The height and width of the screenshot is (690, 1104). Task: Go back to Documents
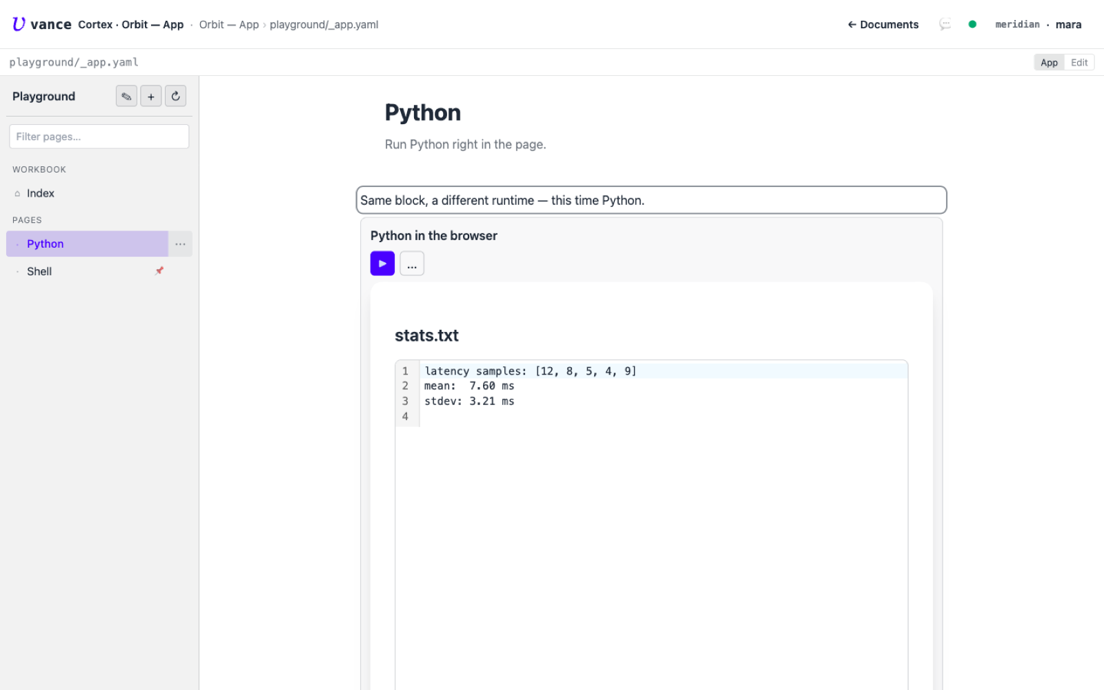pos(883,24)
